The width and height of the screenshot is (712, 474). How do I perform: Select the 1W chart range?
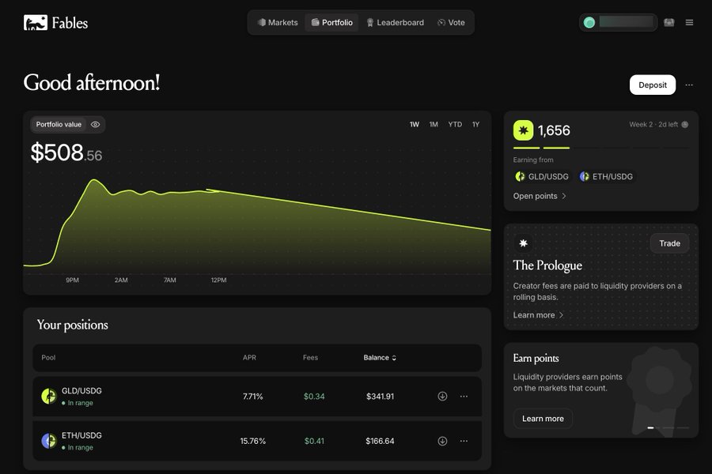tap(414, 124)
